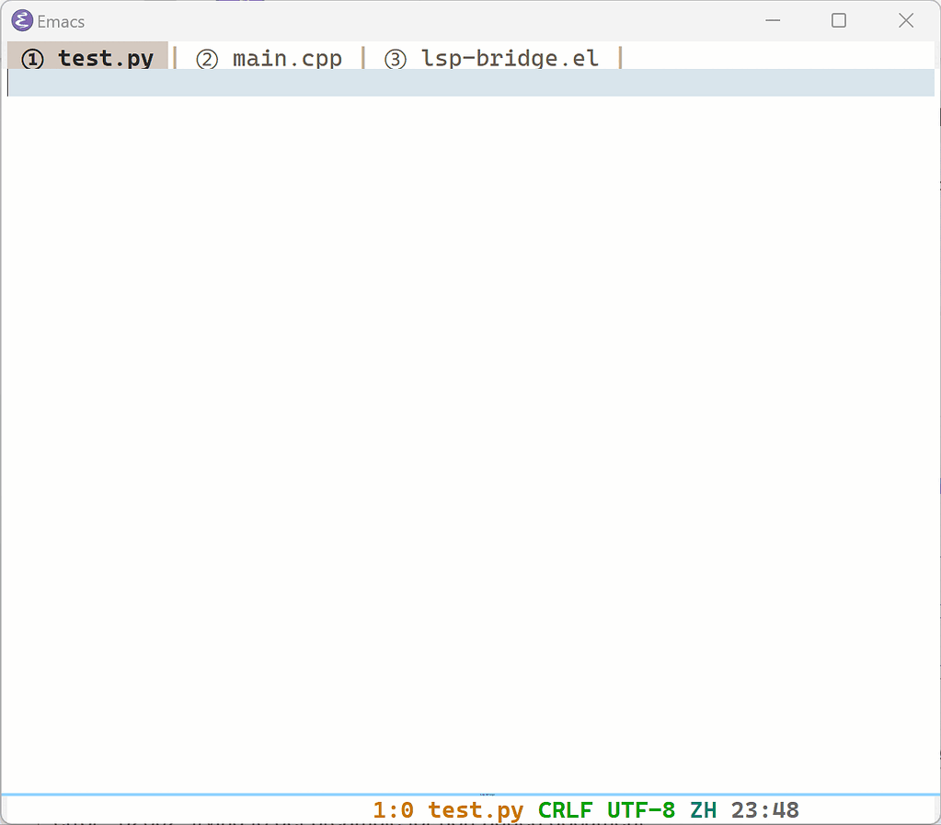Click the 1:0 cursor position indicator
This screenshot has height=825, width=941.
tap(393, 810)
